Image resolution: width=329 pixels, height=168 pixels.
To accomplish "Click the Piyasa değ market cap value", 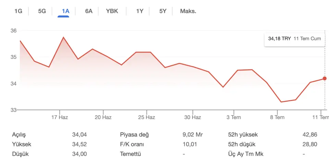I will (193, 134).
